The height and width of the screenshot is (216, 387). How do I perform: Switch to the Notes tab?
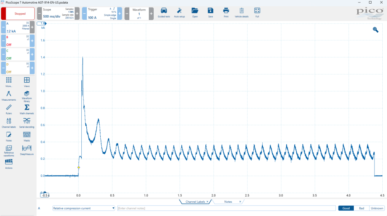(228, 202)
